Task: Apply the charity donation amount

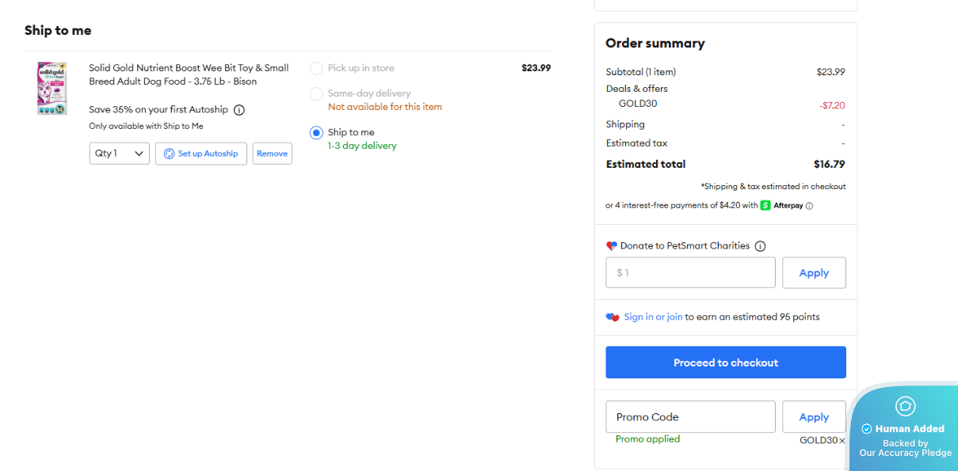Action: coord(814,273)
